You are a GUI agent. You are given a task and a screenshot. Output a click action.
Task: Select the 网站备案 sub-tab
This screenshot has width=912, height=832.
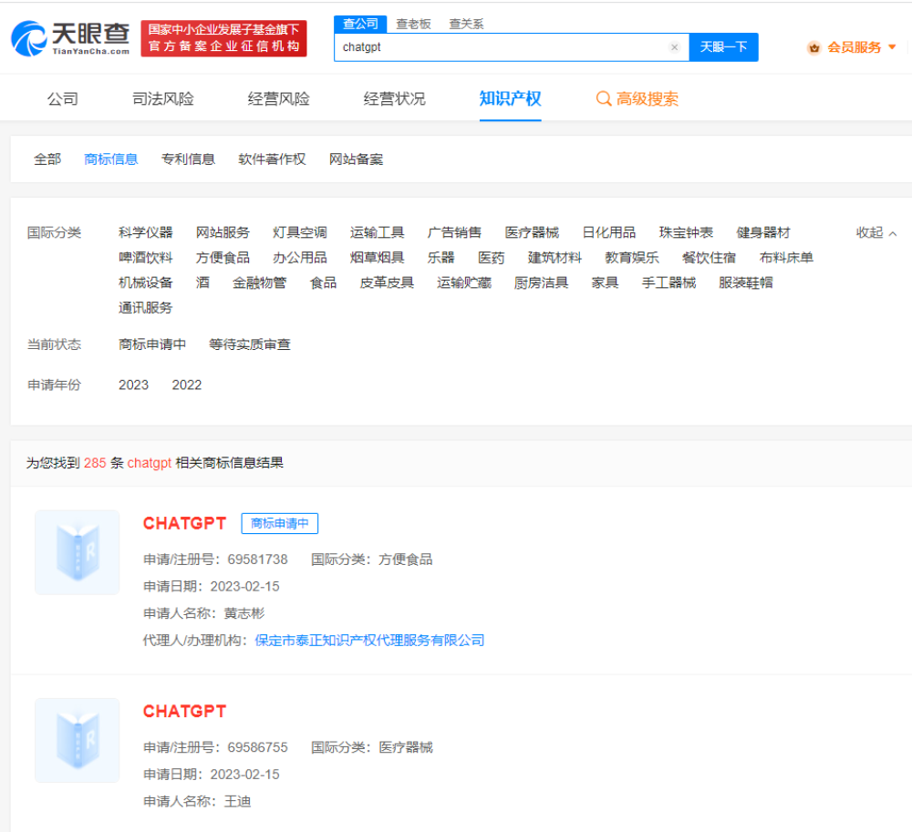tap(357, 159)
